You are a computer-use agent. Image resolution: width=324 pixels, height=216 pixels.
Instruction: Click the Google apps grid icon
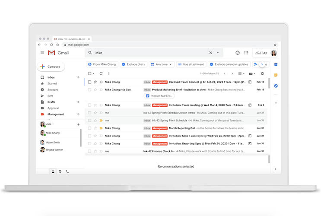pyautogui.click(x=246, y=53)
